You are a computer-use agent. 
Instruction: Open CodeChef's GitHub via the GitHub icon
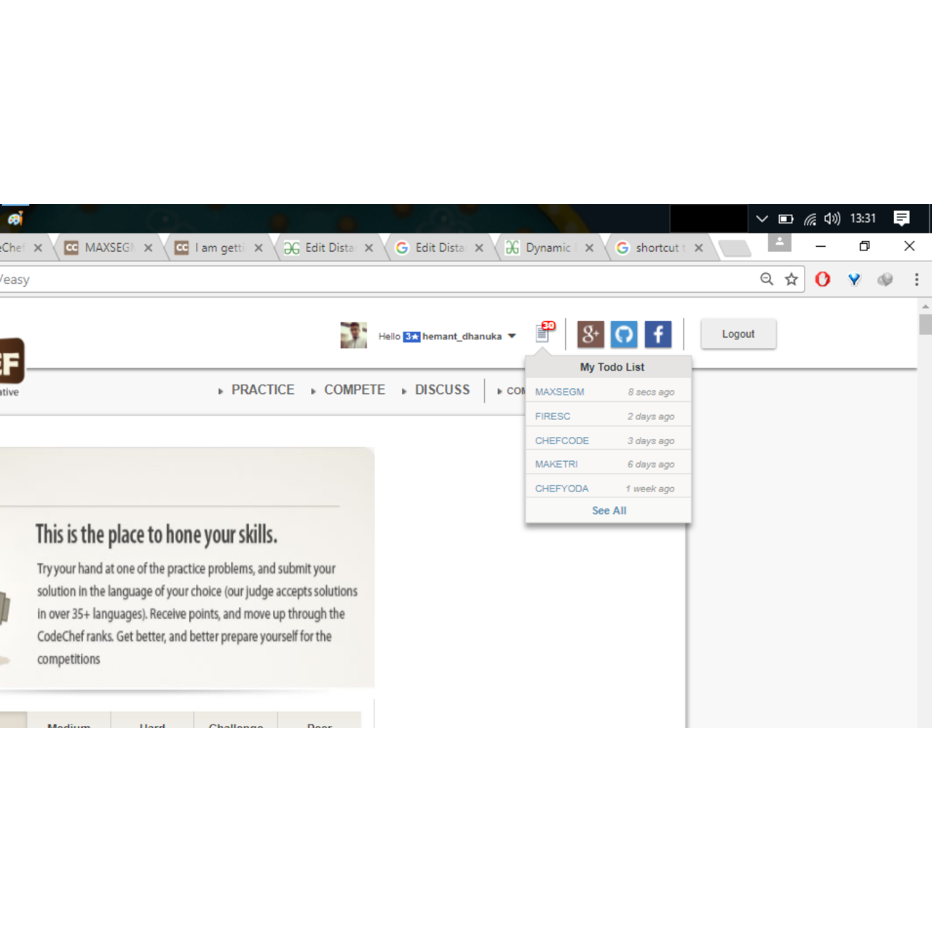point(624,333)
